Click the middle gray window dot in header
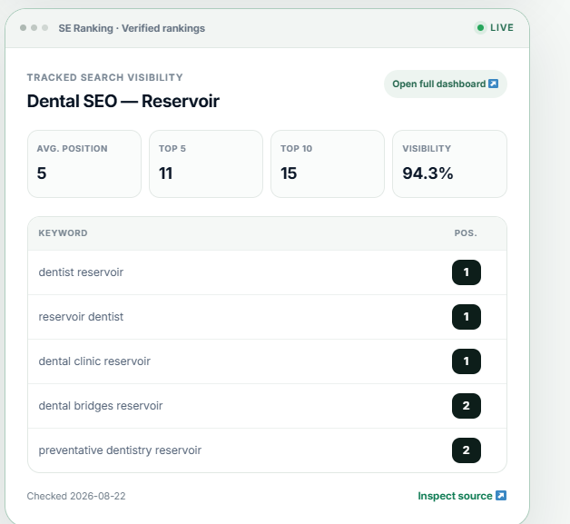This screenshot has width=570, height=524. coord(34,28)
